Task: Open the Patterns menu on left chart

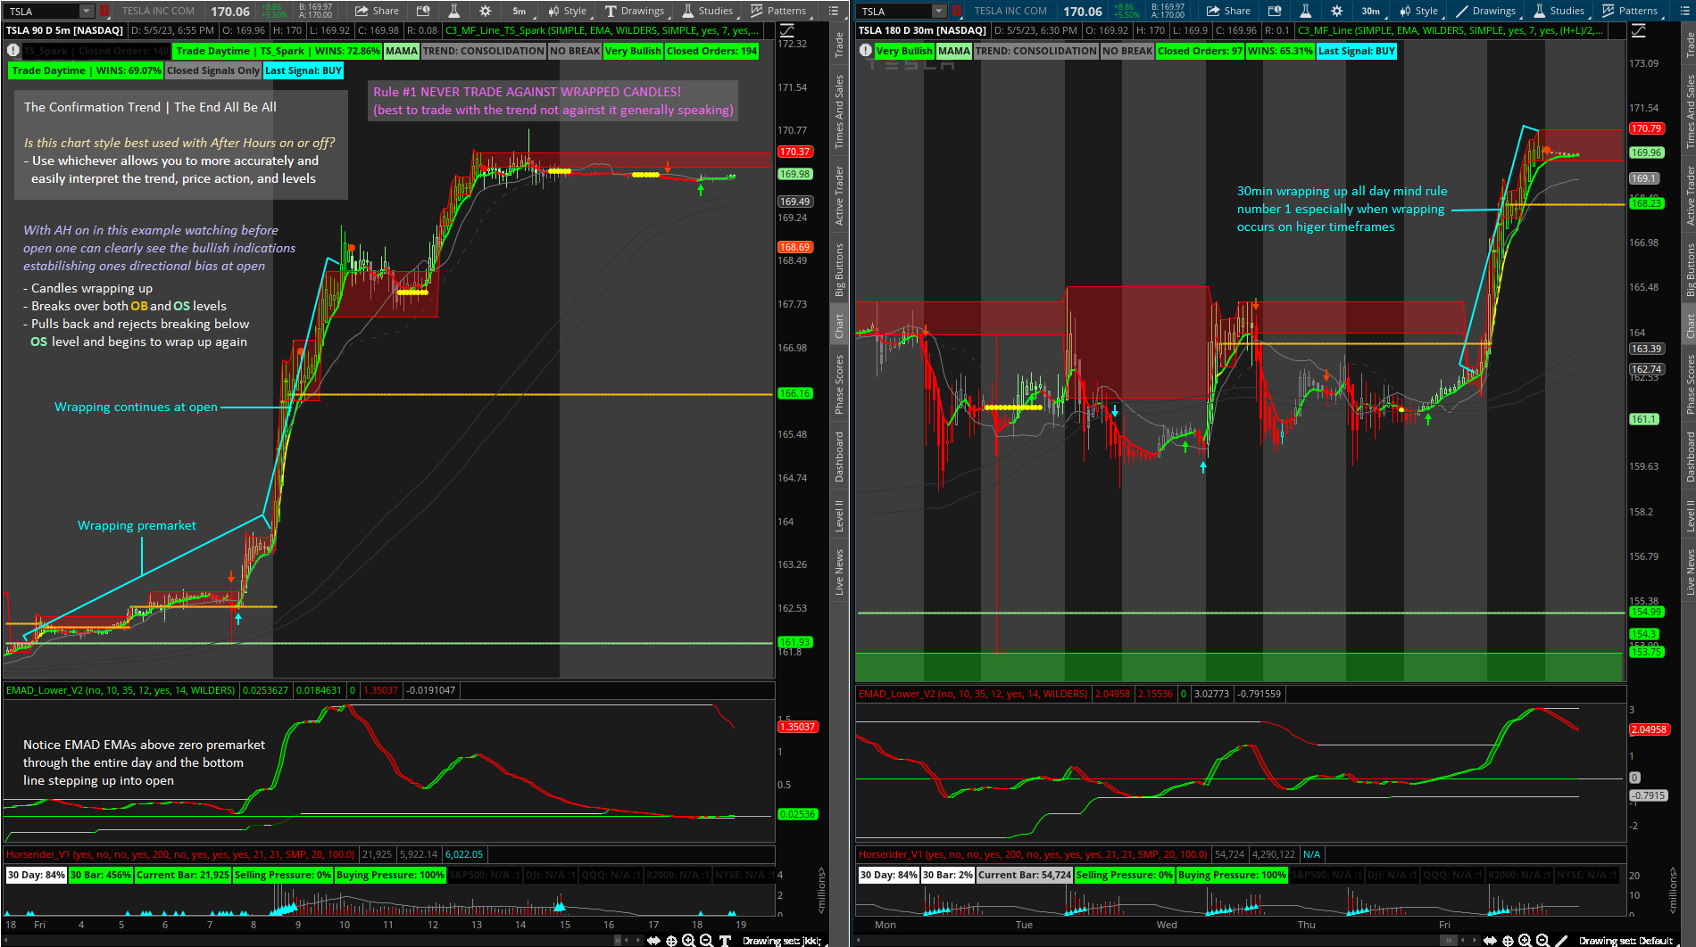Action: 778,11
